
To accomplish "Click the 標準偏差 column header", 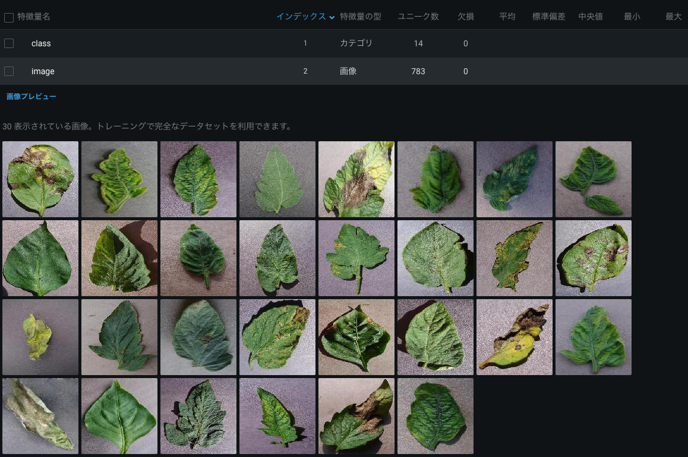I will tap(549, 17).
